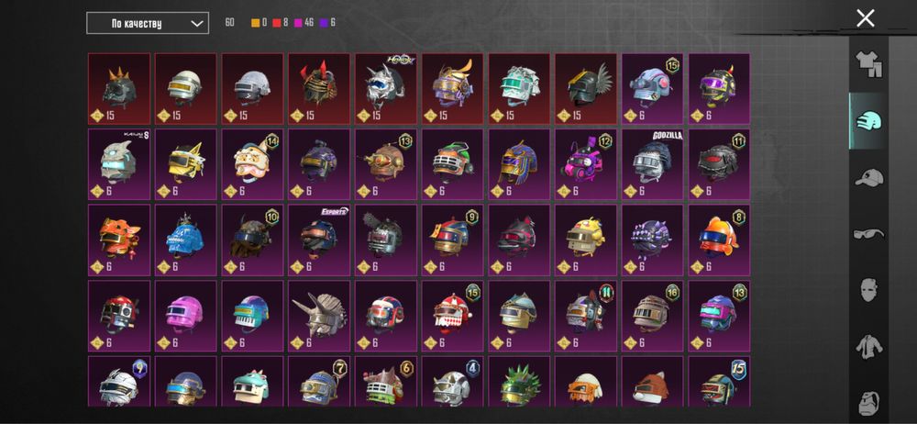Viewport: 917px width, 424px height.
Task: Select the piano keys helmet
Action: [x=252, y=316]
